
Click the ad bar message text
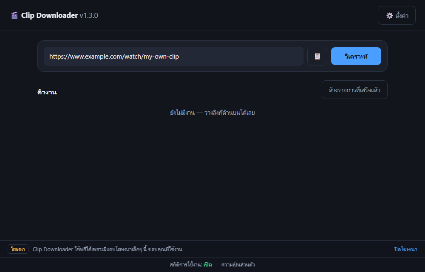(x=108, y=249)
